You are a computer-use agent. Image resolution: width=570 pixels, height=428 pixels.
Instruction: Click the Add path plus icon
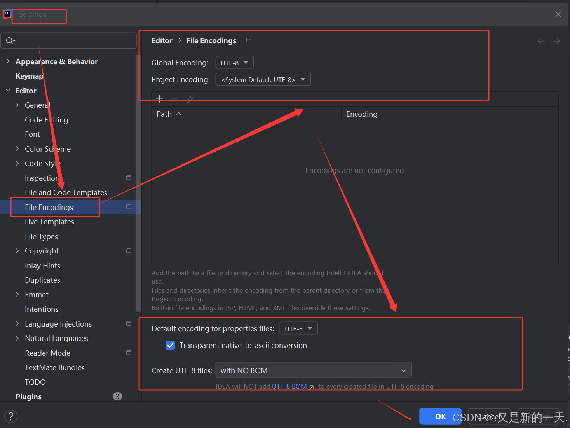tap(159, 99)
